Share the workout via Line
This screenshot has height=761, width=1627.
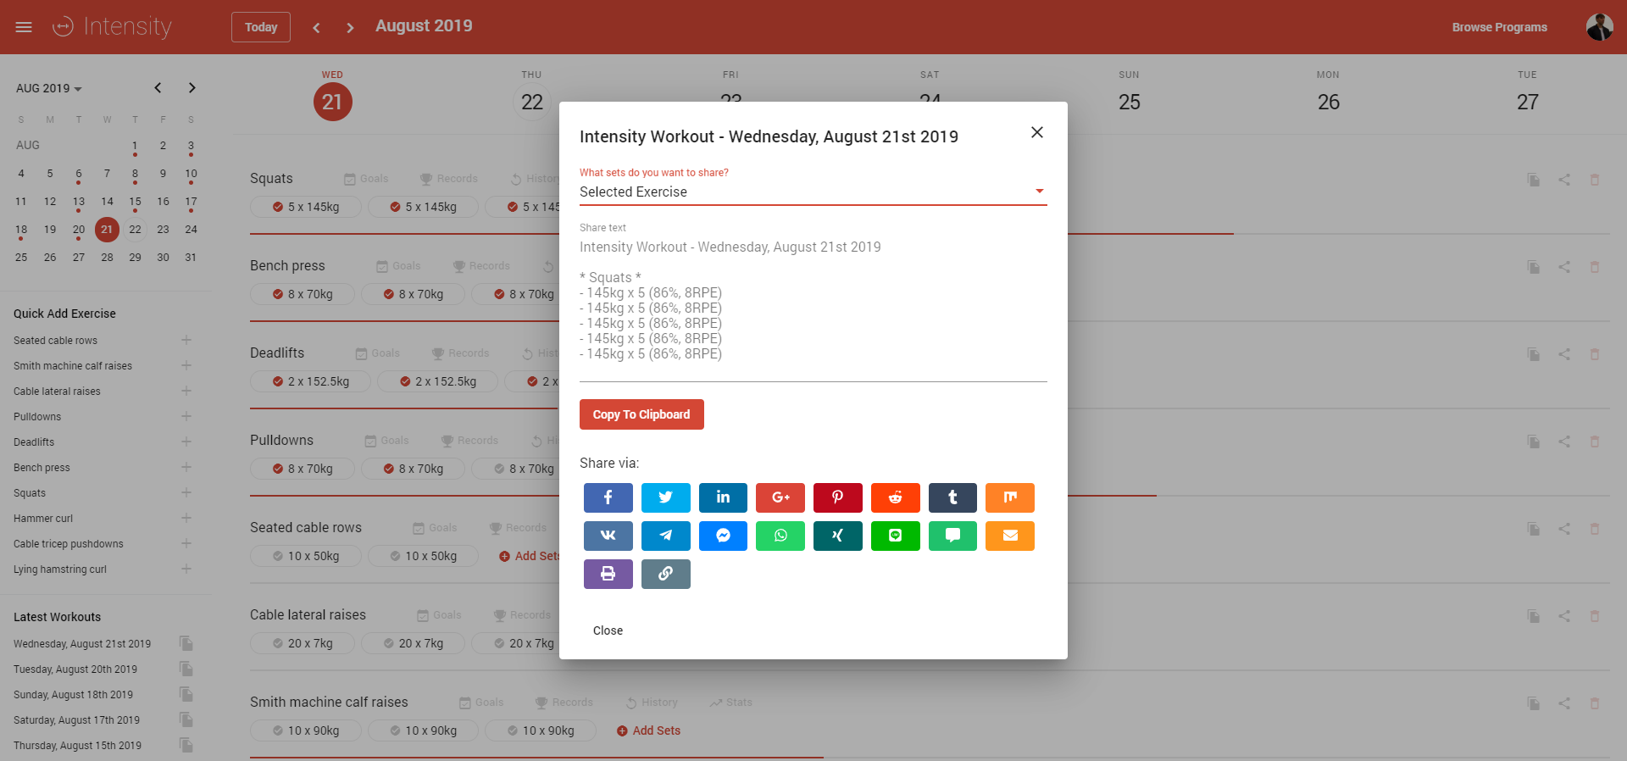tap(896, 536)
